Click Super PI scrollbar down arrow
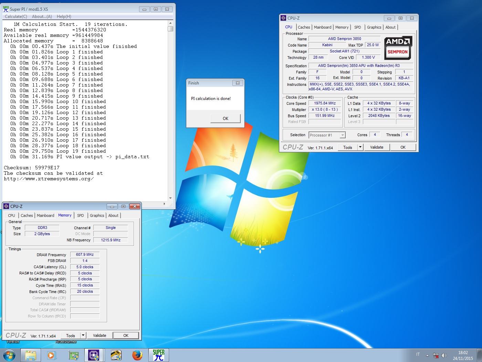 [x=170, y=198]
